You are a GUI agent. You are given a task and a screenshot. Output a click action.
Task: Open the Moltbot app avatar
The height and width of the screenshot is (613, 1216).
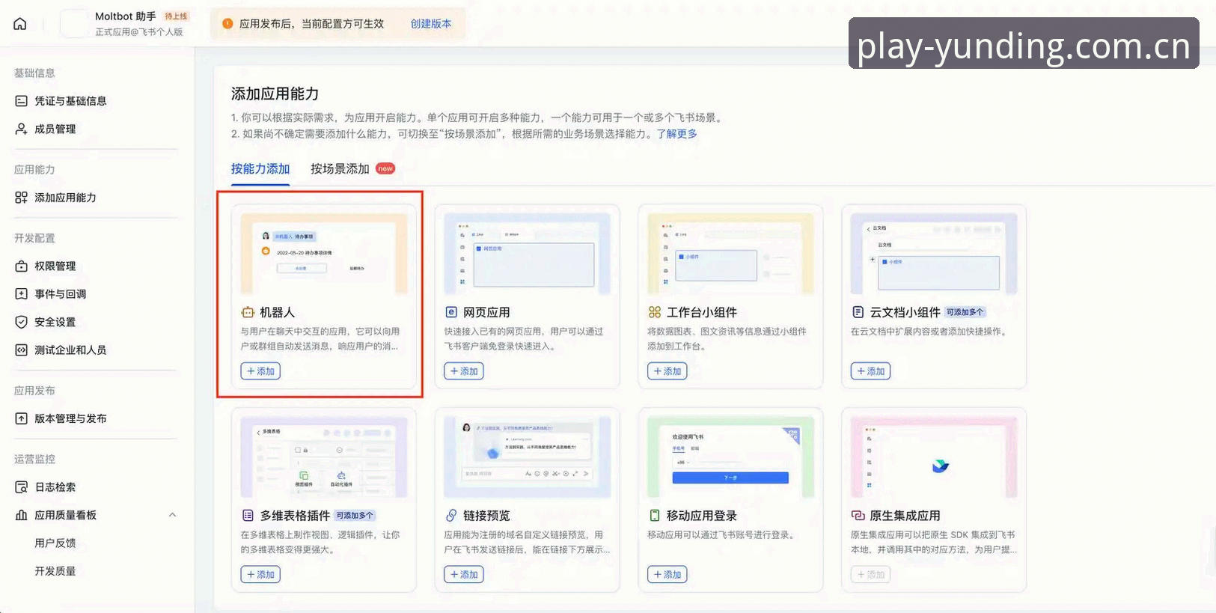(73, 24)
